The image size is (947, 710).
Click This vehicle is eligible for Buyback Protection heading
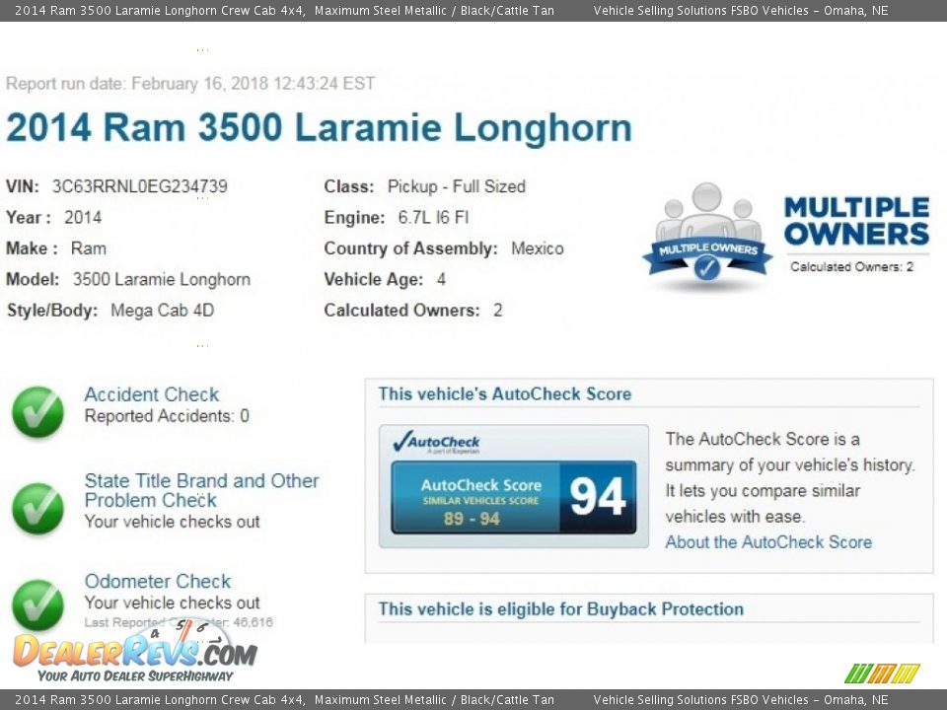point(560,609)
